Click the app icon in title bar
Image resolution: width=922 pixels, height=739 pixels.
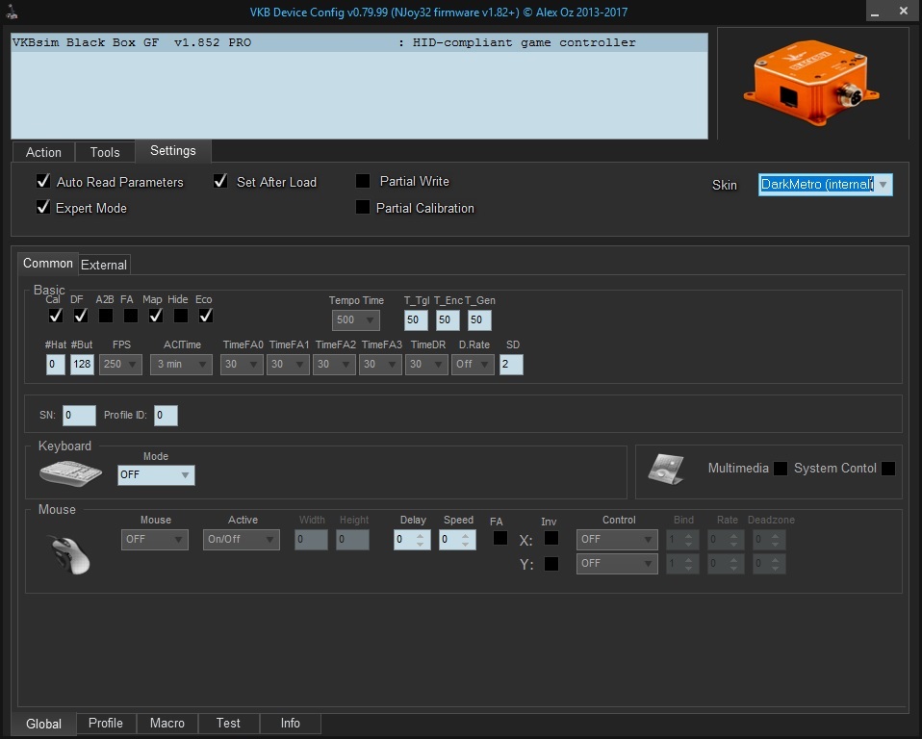pos(11,12)
